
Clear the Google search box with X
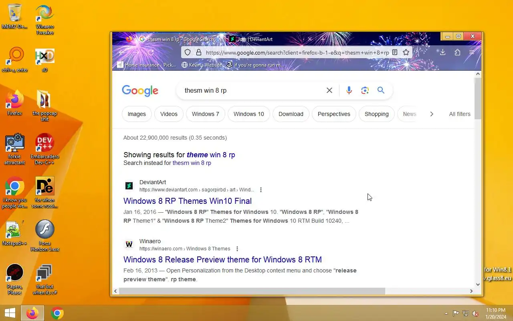(329, 90)
